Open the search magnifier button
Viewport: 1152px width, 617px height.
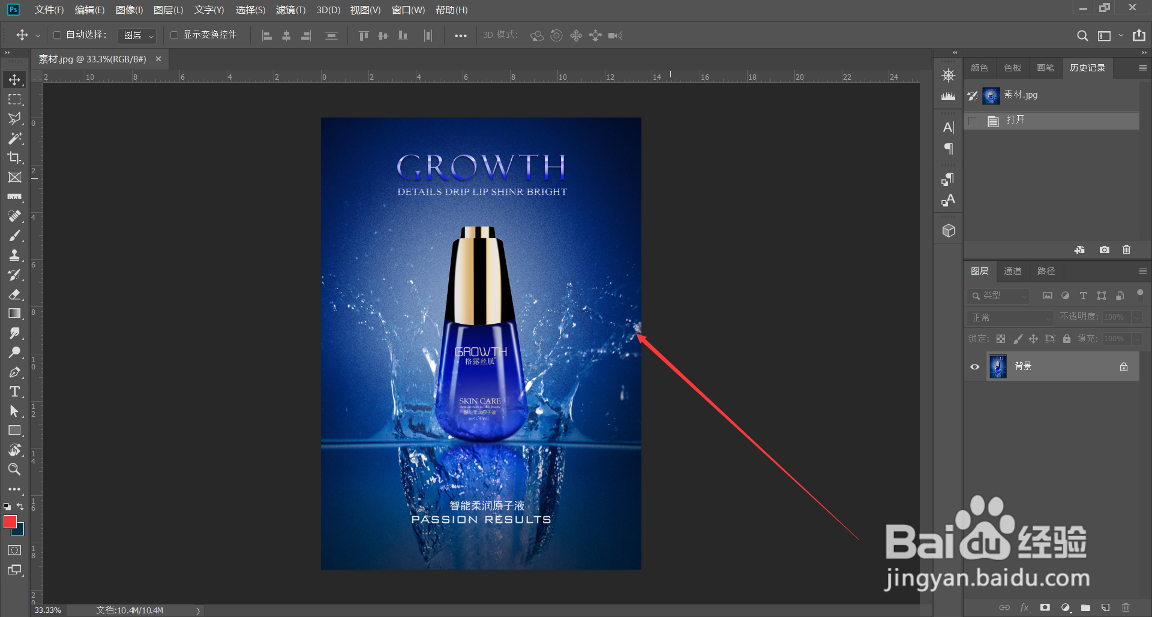1082,36
